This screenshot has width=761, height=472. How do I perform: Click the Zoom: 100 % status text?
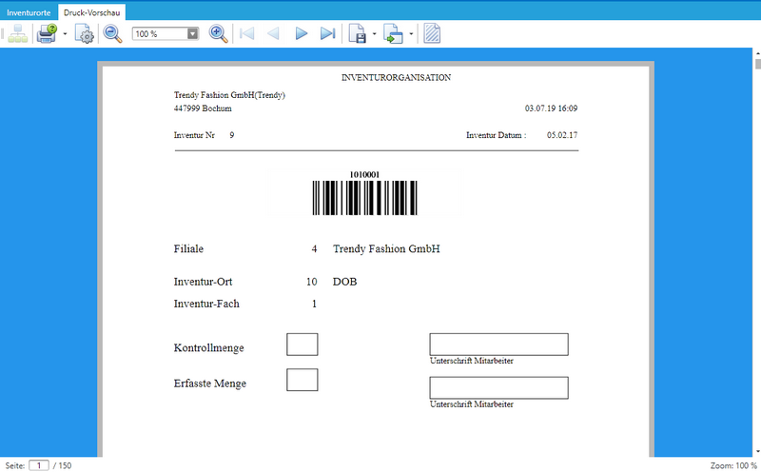(x=733, y=465)
